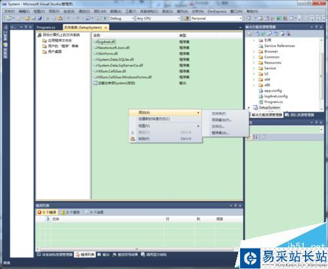Expand the Resources folder node
328x269 pixels.
[254, 63]
